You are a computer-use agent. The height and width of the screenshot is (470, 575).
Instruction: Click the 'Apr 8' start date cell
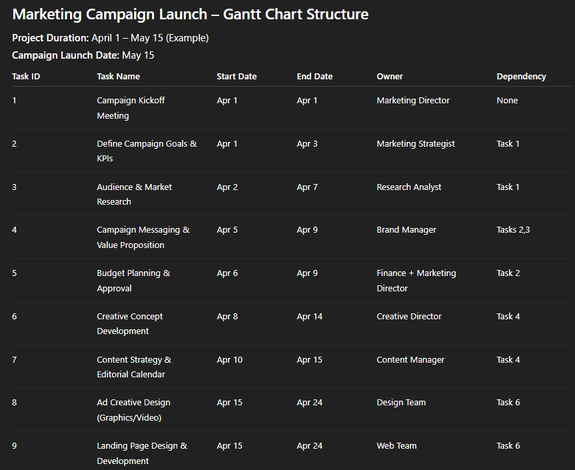(x=227, y=316)
